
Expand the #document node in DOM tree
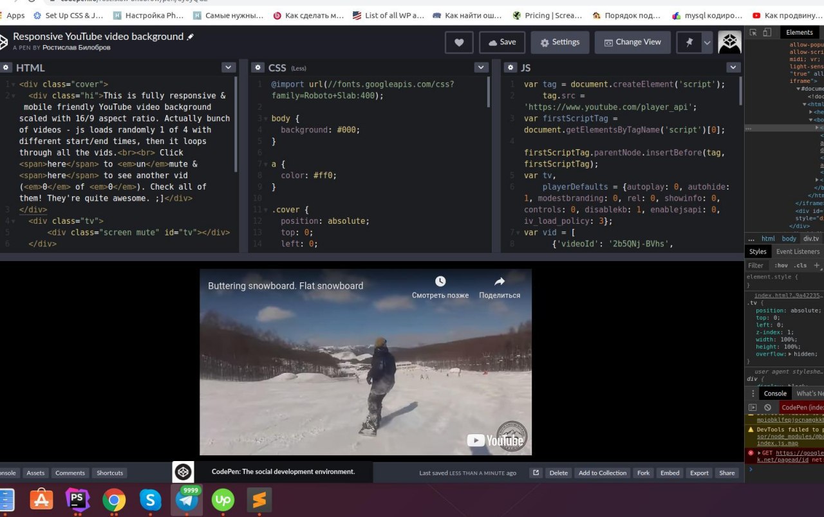(x=799, y=89)
